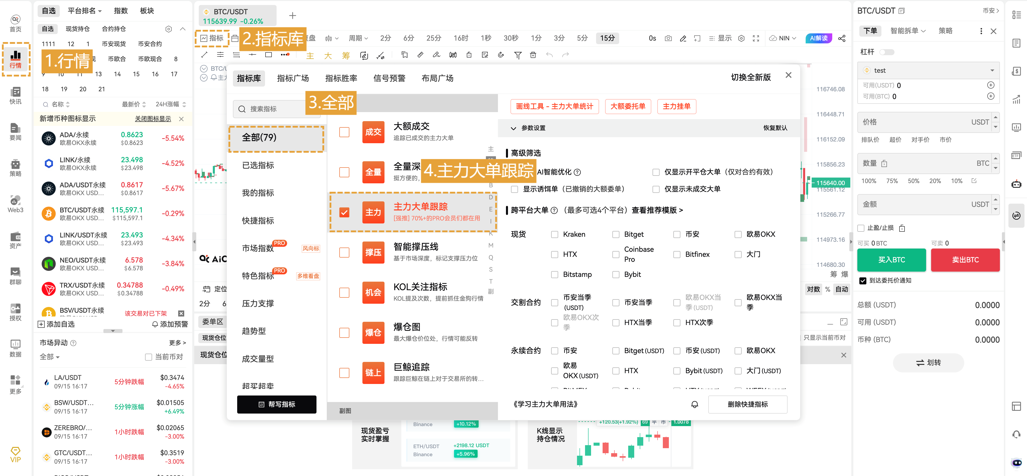Click the redo arrow in drawing toolbar
Viewport: 1027px width, 476px height.
565,55
